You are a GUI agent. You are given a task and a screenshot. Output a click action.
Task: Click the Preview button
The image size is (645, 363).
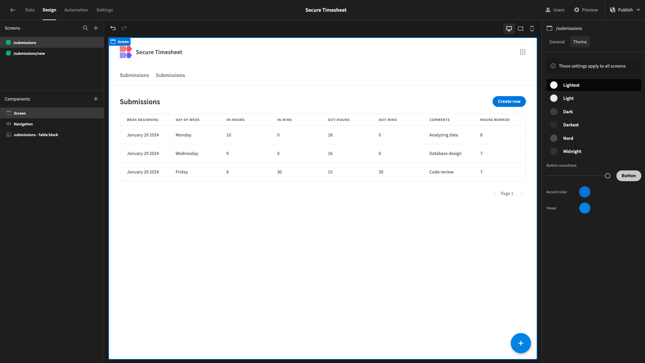586,10
